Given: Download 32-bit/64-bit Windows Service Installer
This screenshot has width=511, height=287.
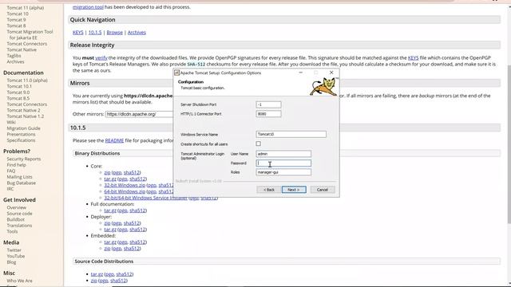Looking at the screenshot, I should point(145,198).
